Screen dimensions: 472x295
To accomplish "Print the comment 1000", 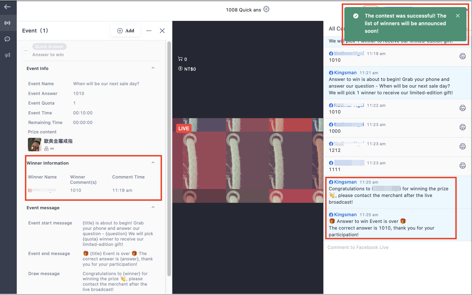I will 462,127.
